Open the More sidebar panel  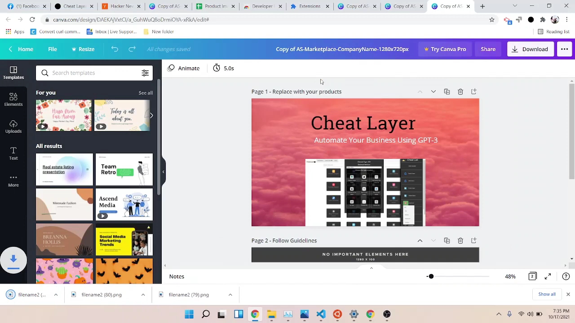click(13, 180)
